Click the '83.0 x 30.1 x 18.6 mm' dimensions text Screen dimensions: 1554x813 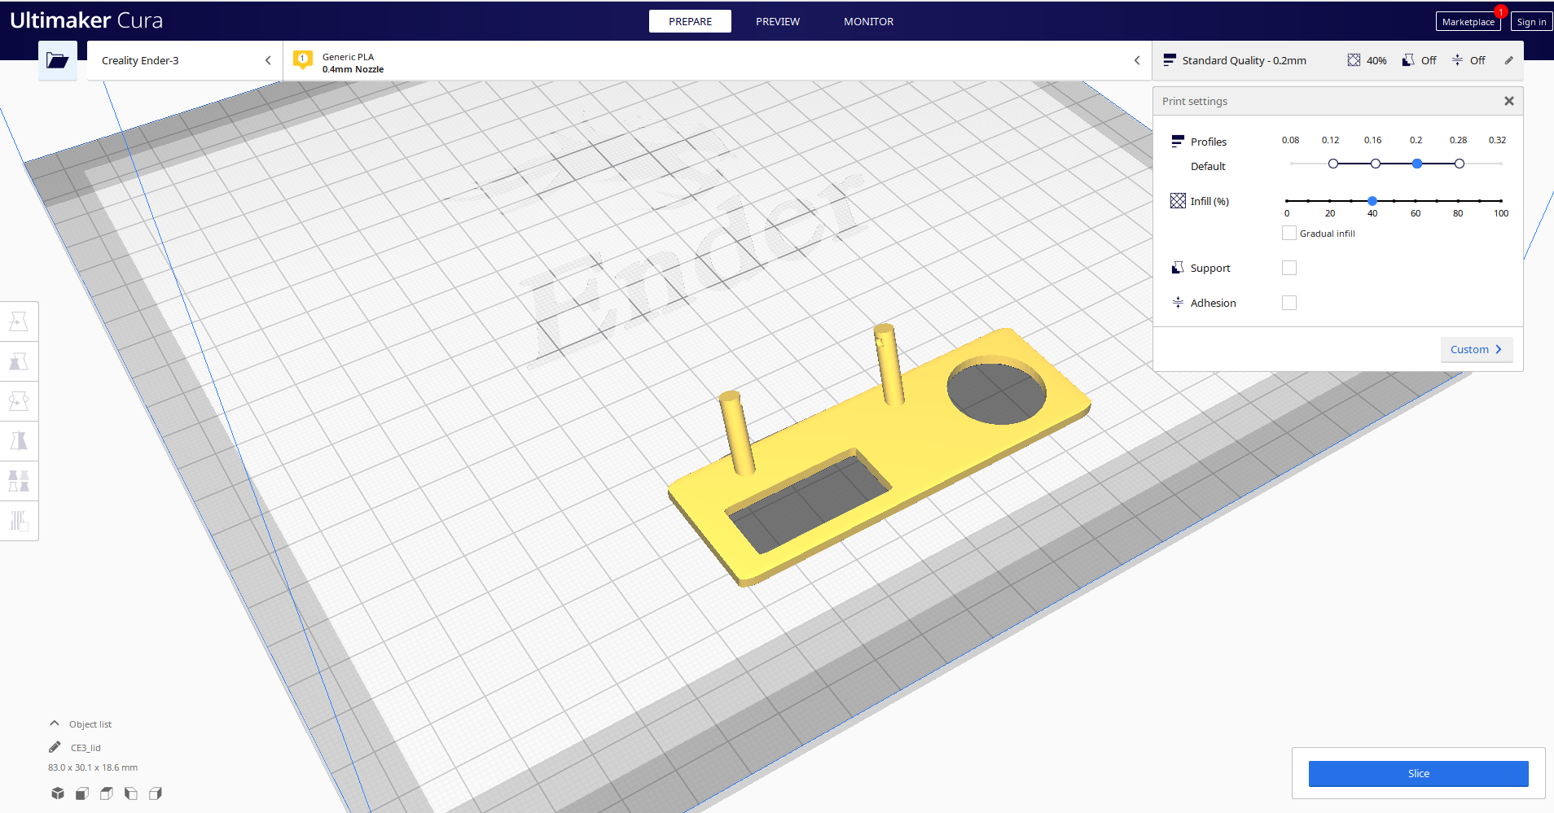tap(93, 767)
